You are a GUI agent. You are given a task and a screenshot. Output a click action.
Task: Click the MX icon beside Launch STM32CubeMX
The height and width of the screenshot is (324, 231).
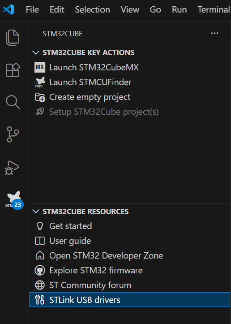pos(40,67)
